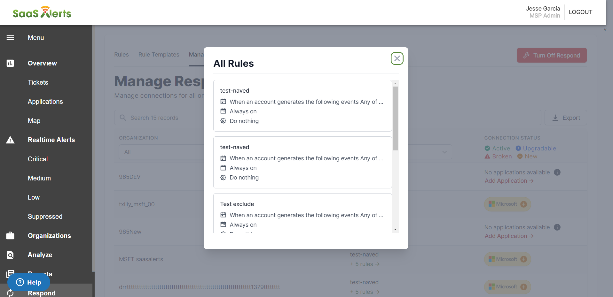Click the Help button
Viewport: 613px width, 297px height.
coord(29,282)
